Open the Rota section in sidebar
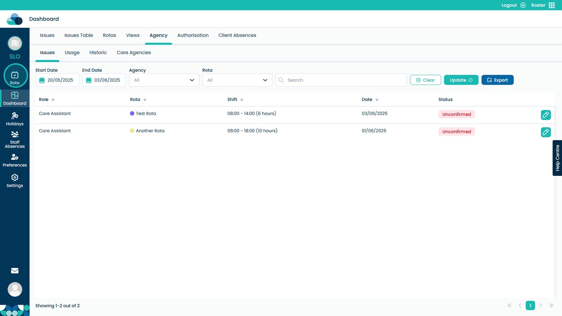Viewport: 562px width, 316px height. (15, 76)
